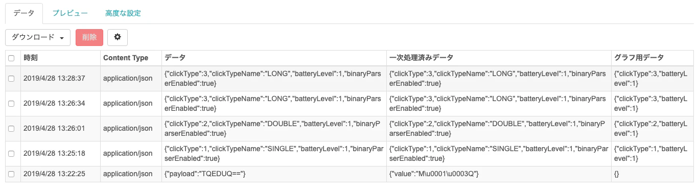Click the SINGLE click data cell in データ column
Screen dimensions: 699x191
274,153
